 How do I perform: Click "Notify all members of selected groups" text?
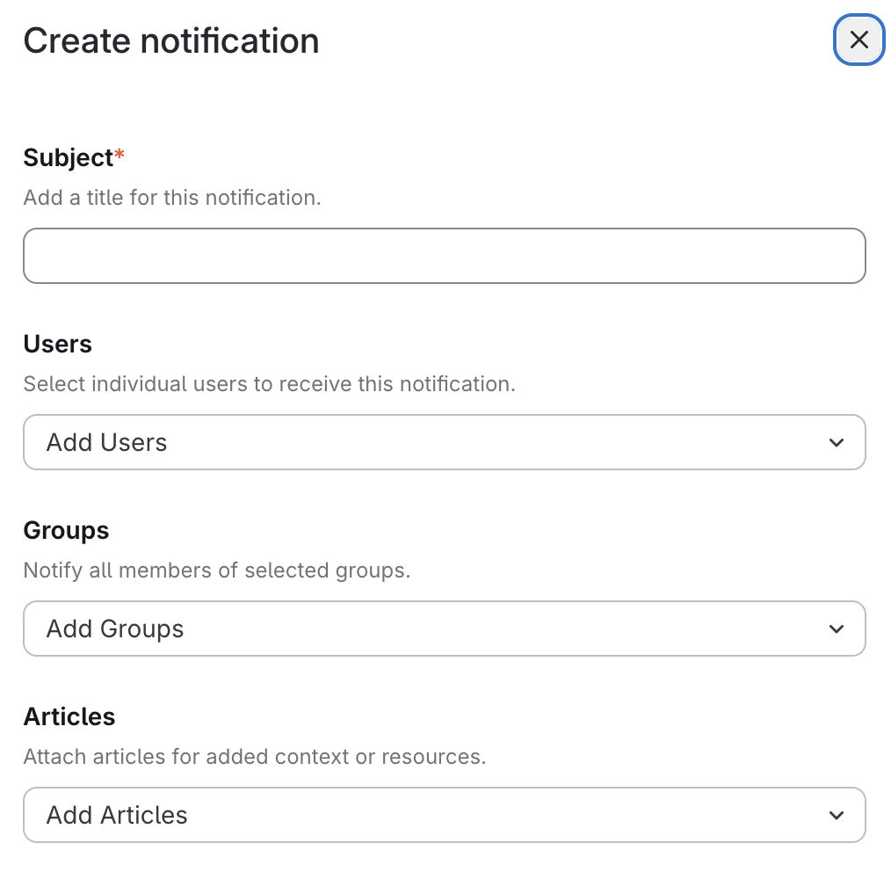[217, 570]
